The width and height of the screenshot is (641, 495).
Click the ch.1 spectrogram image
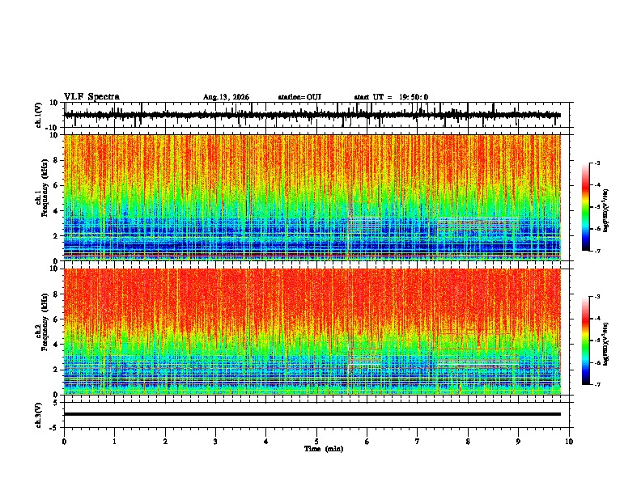312,197
